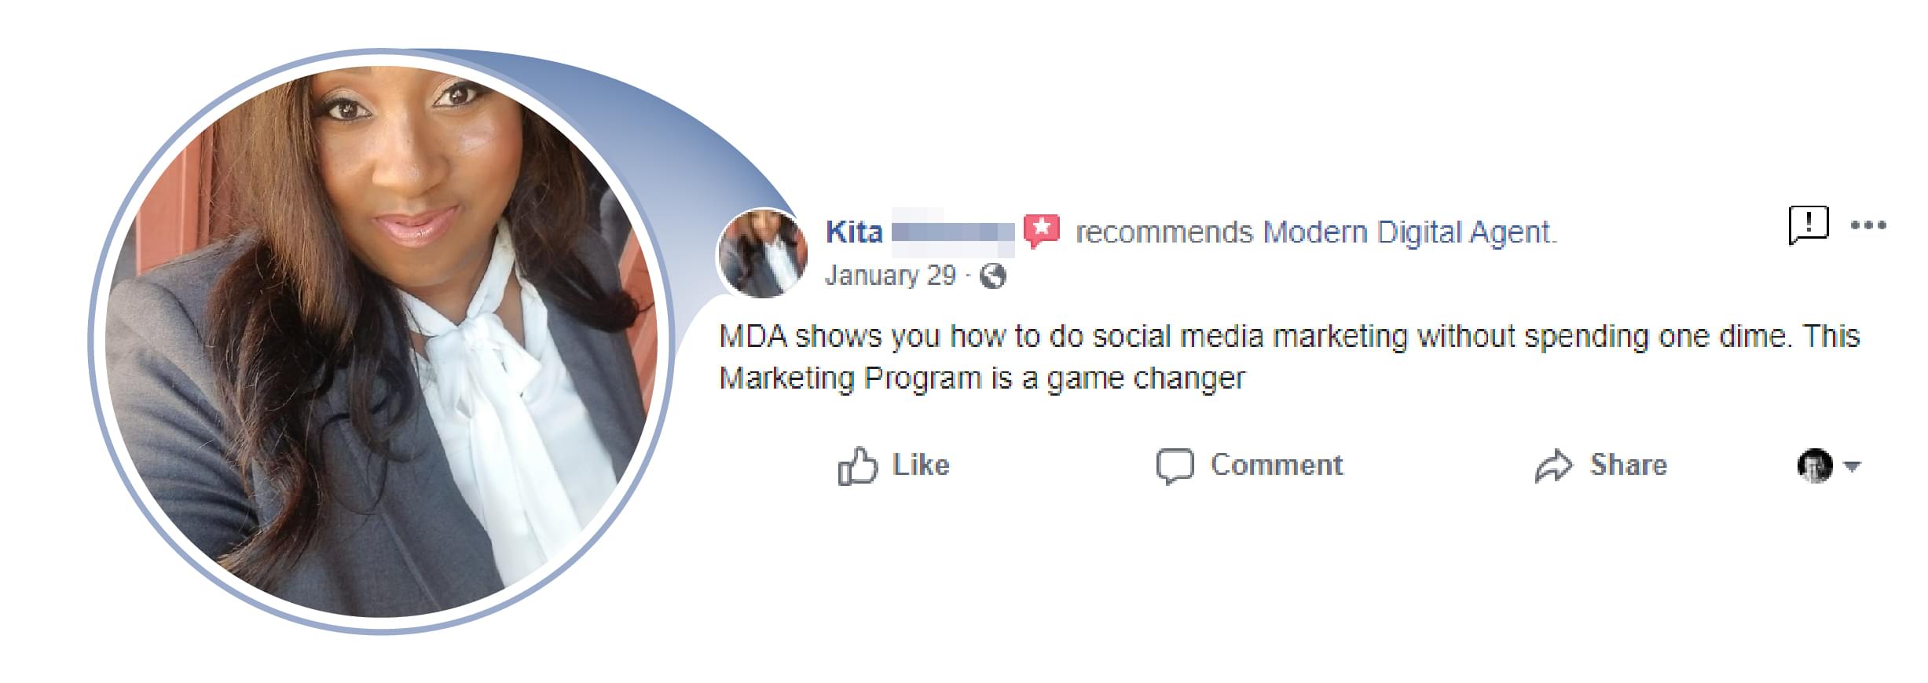Open the exclamation feedback report icon
Screen dimensions: 1928x683
(1809, 225)
